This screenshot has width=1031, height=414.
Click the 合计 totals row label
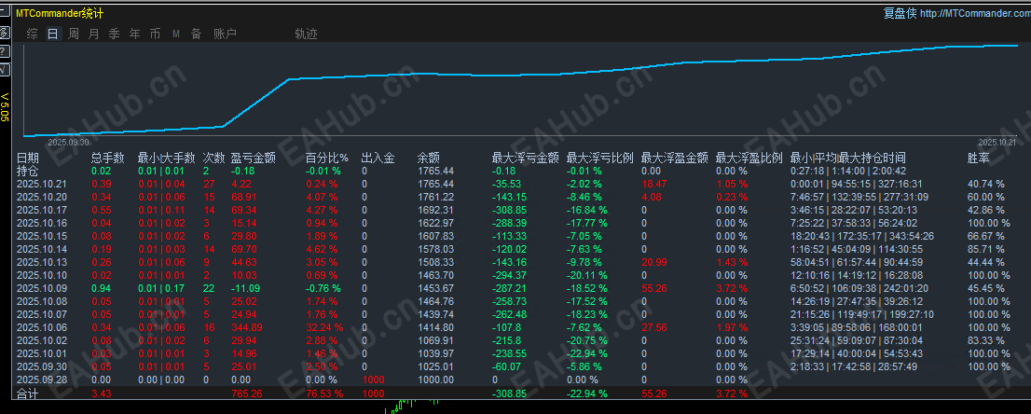click(28, 393)
